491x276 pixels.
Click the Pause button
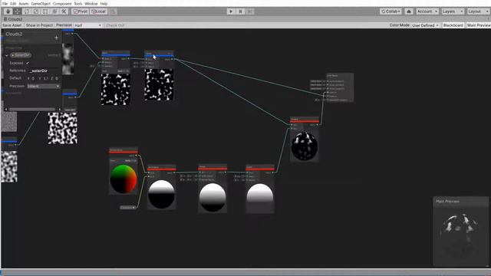pyautogui.click(x=240, y=11)
